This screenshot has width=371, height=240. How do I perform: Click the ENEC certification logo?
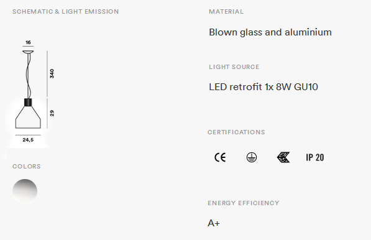pos(283,157)
